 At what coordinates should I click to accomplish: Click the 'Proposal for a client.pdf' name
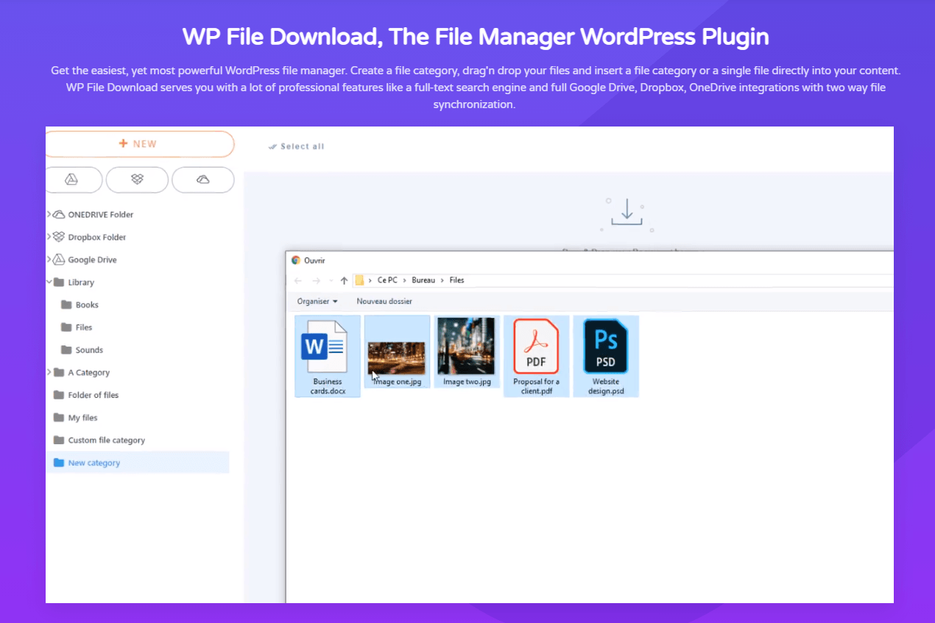coord(536,386)
